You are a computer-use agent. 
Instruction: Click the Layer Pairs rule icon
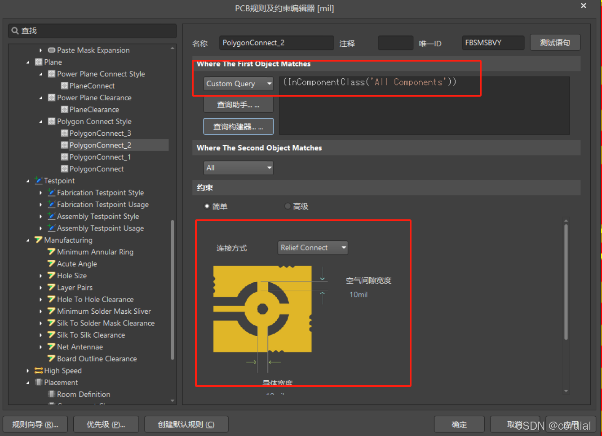pyautogui.click(x=52, y=288)
